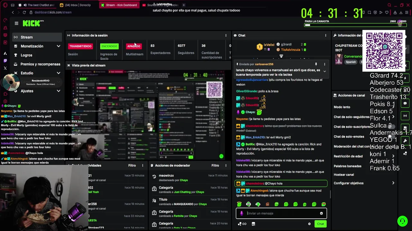Open X icon in Opera sidebar
The height and width of the screenshot is (231, 412).
[x=5, y=68]
